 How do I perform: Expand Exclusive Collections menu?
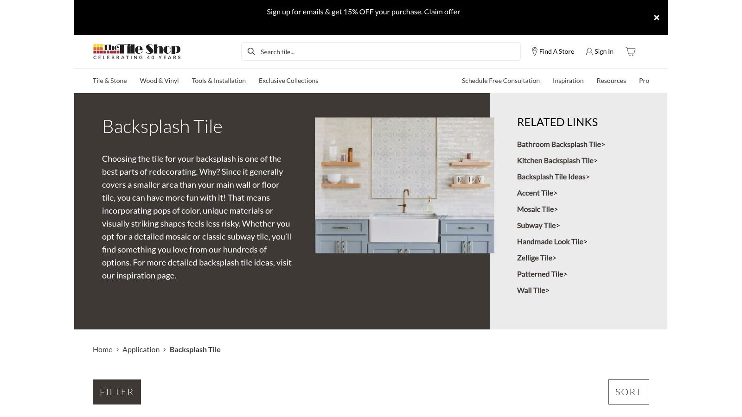point(288,81)
